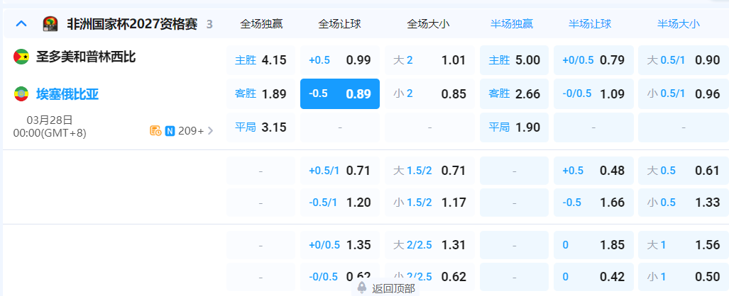Select 小 2/2.5 at odds 0.62
The image size is (729, 296).
coord(429,277)
